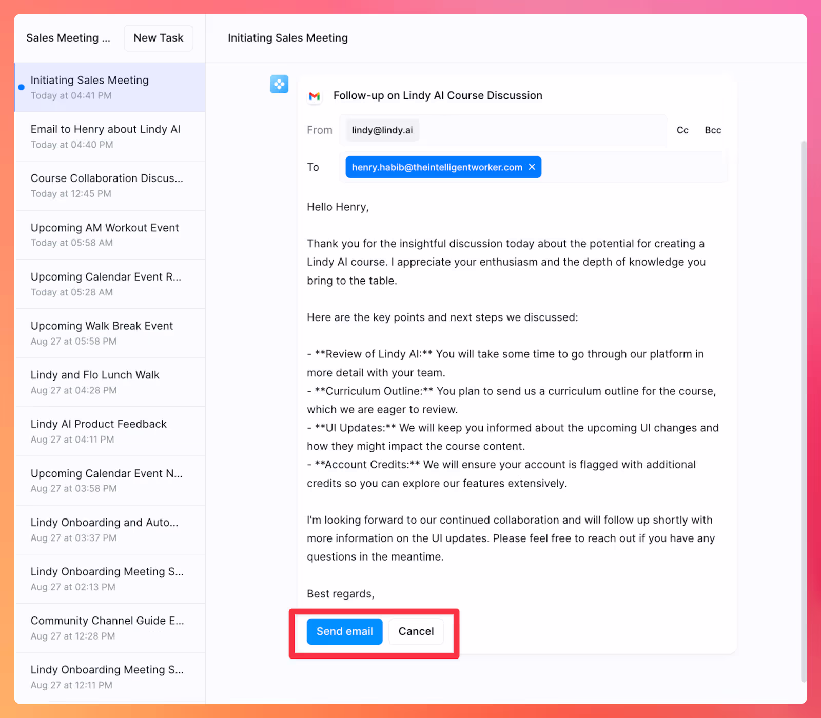Click the Gmail icon beside the subject

click(x=315, y=96)
